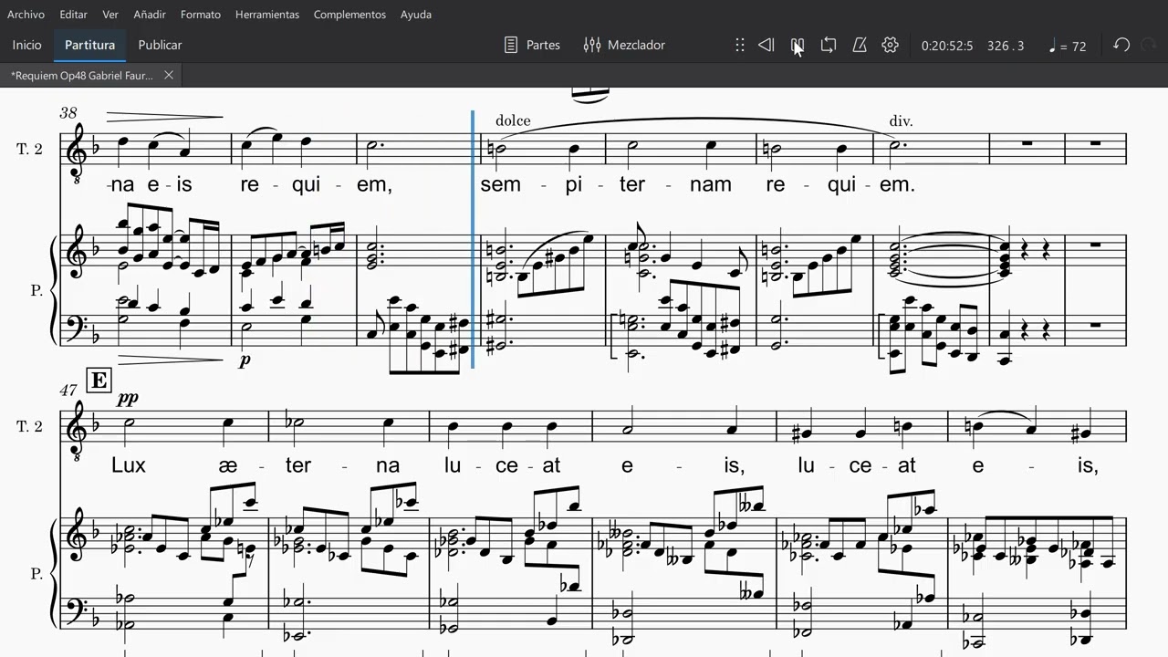Image resolution: width=1168 pixels, height=657 pixels.
Task: Toggle loop playback
Action: 829,45
